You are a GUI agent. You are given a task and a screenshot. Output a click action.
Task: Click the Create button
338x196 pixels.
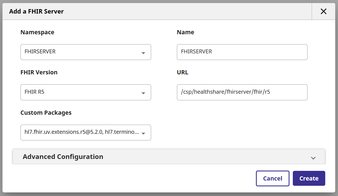coord(309,178)
